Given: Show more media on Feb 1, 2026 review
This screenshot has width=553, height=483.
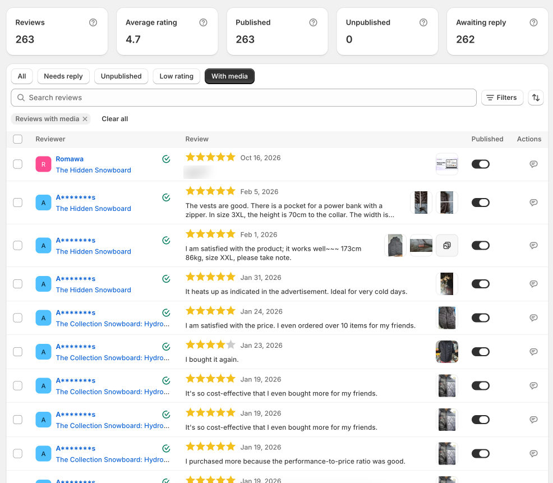Looking at the screenshot, I should click(x=447, y=246).
